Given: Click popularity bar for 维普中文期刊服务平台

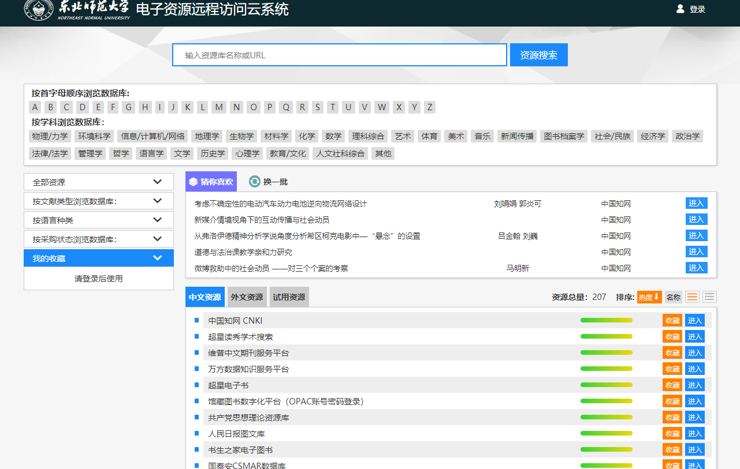Looking at the screenshot, I should pos(606,352).
